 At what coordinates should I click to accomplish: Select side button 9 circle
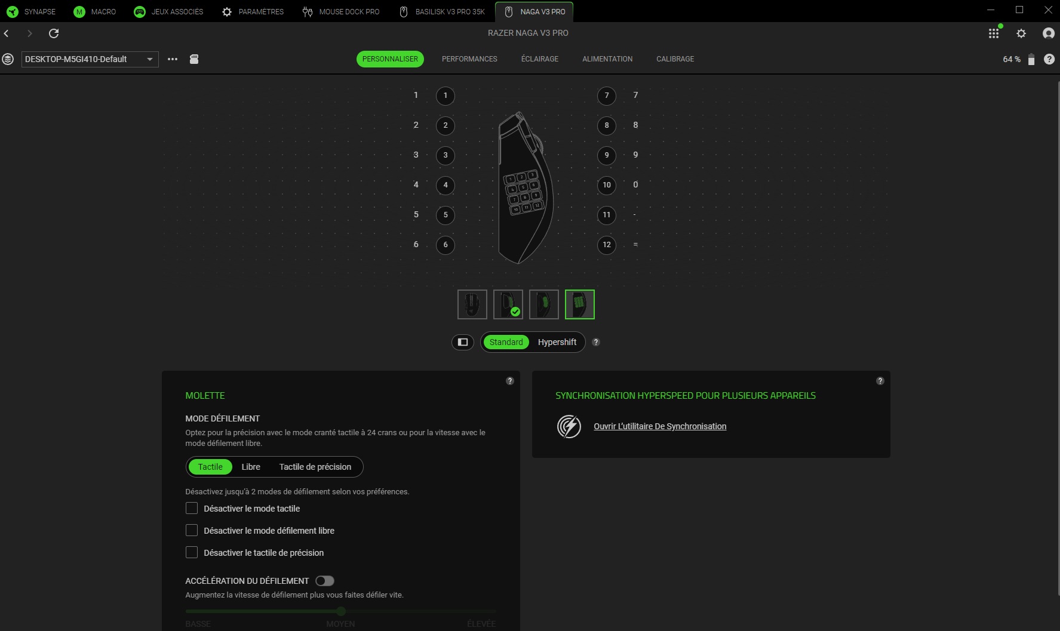coord(607,155)
